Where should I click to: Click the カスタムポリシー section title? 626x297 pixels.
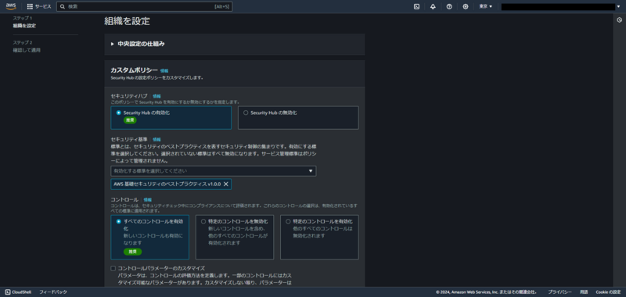pyautogui.click(x=134, y=70)
